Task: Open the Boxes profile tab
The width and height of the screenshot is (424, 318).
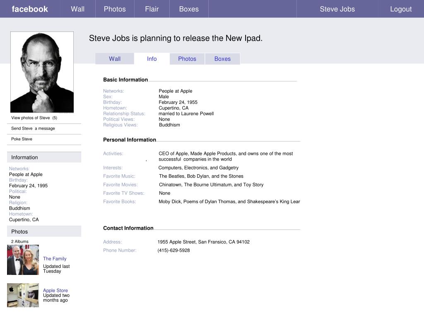Action: point(222,59)
